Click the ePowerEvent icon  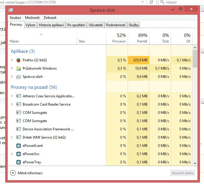coord(19,146)
